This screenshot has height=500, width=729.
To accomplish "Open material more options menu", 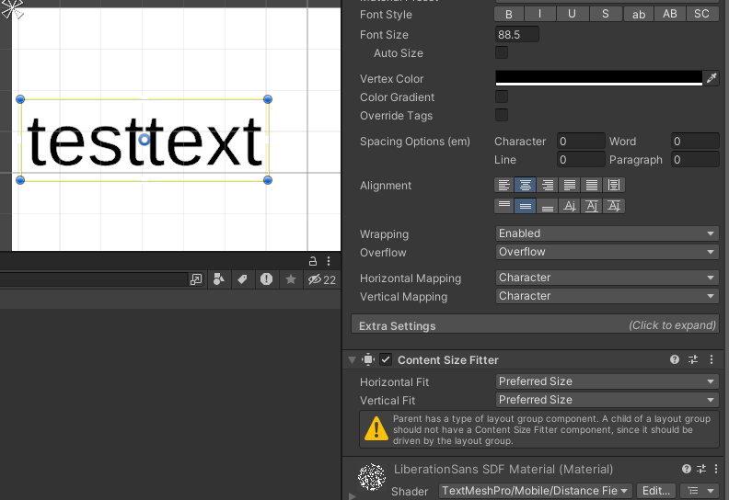I will (x=716, y=469).
